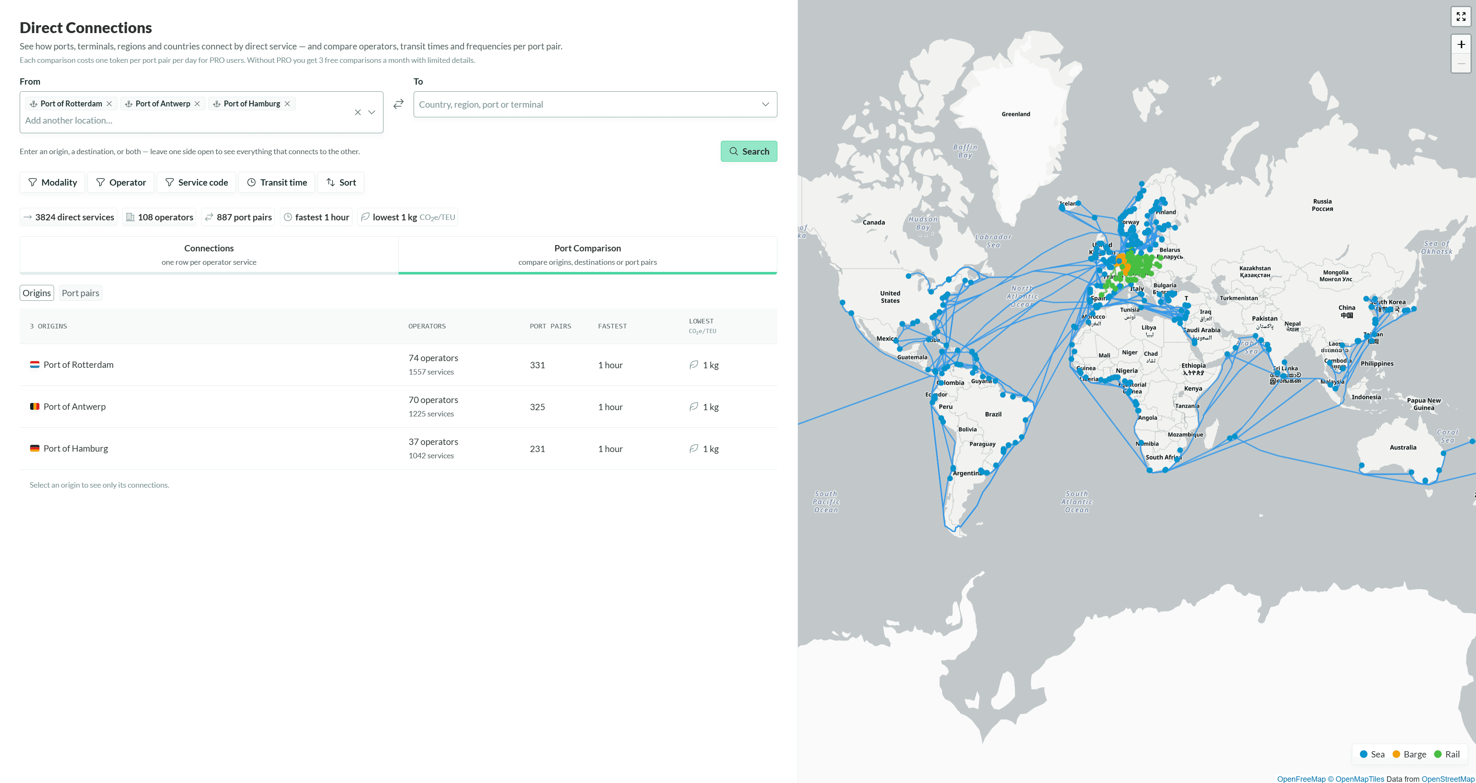The height and width of the screenshot is (783, 1476).
Task: Open the OpenStreetMap attribution link
Action: [x=1448, y=778]
